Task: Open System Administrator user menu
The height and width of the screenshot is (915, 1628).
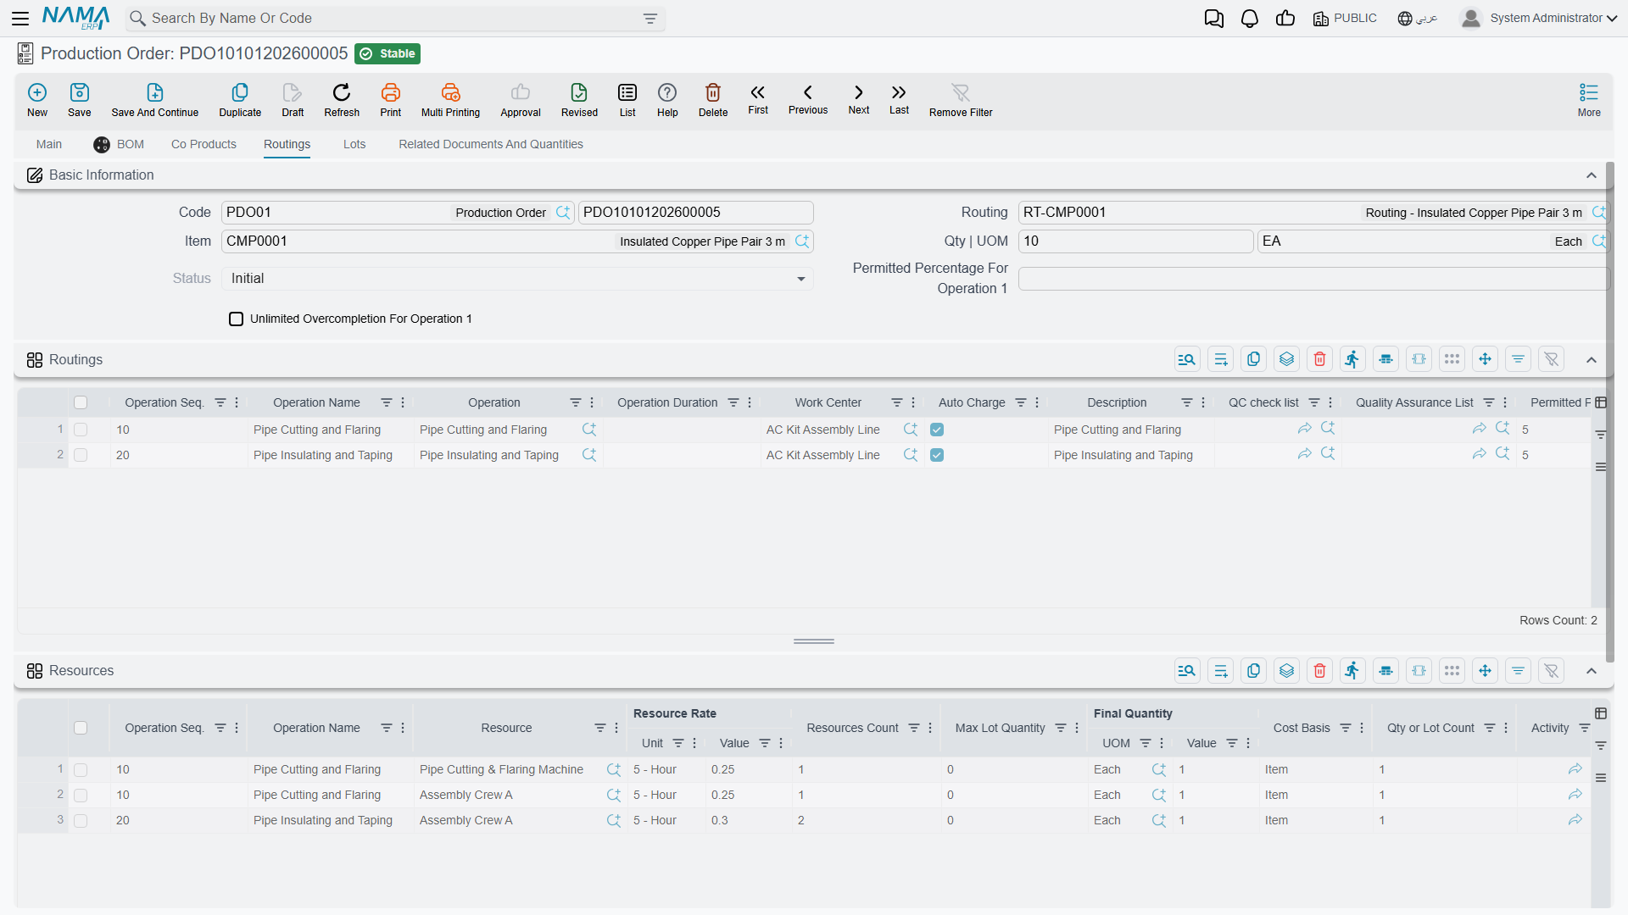Action: coord(1539,18)
